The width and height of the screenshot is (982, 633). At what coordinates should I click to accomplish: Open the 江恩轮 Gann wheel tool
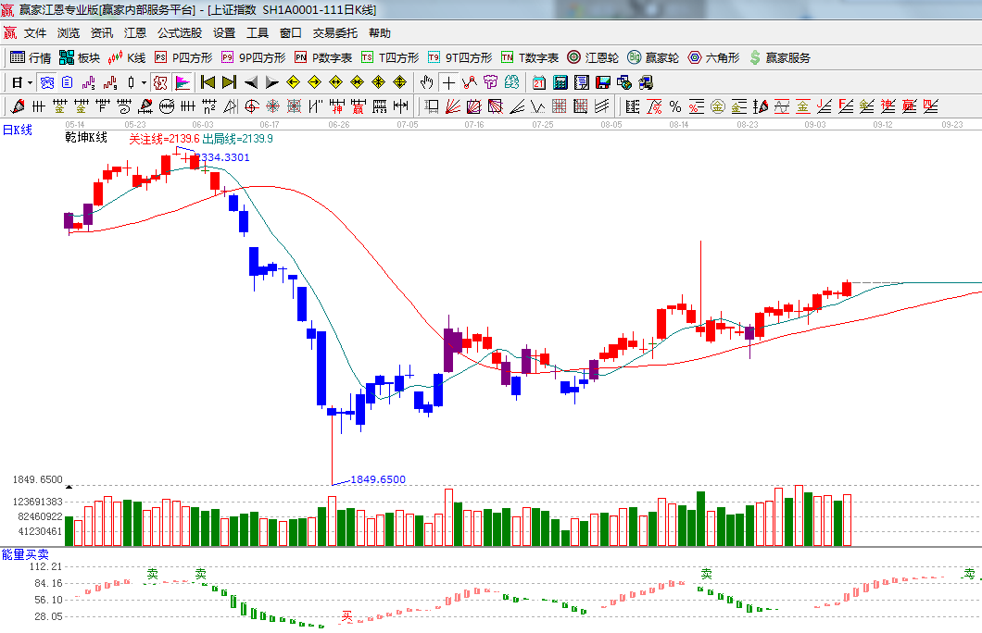click(593, 57)
